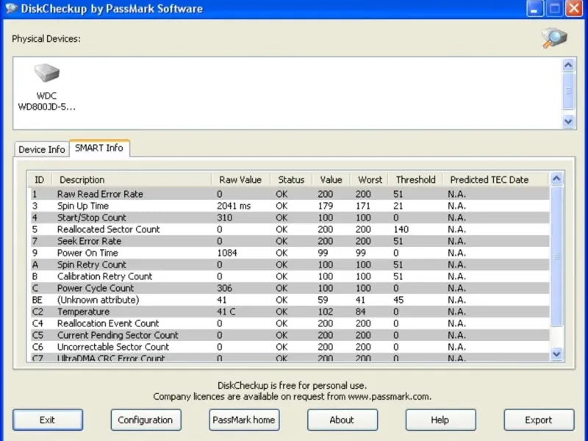
Task: Export the SMART data
Action: coord(538,420)
